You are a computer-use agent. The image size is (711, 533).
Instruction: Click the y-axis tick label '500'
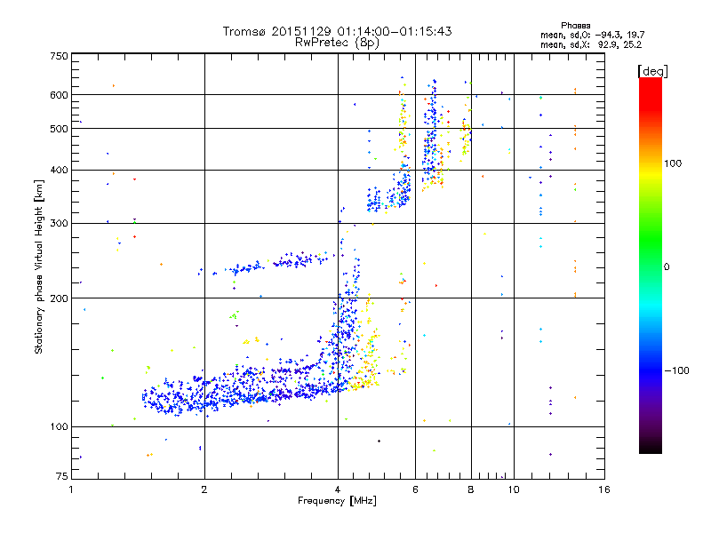(59, 129)
